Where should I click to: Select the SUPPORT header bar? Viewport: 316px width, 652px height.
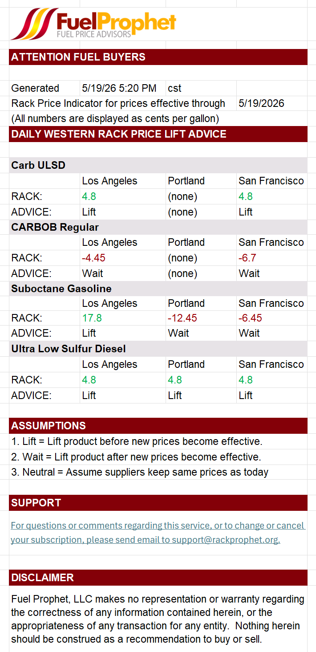click(158, 503)
